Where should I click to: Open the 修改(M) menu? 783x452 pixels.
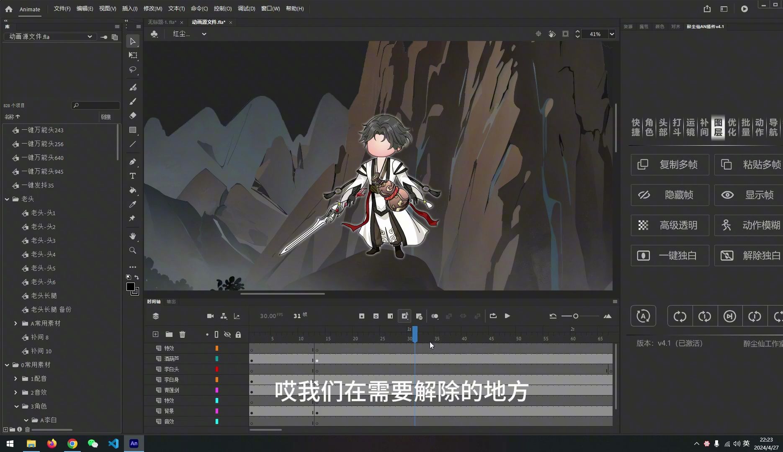152,9
